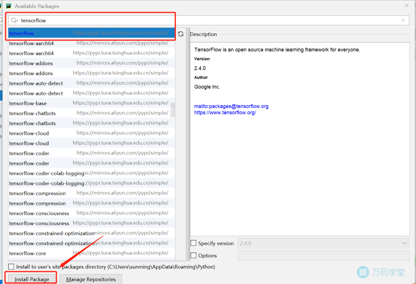This screenshot has height=284, width=416.
Task: Click the PyCharm icon in title bar
Action: pos(9,6)
